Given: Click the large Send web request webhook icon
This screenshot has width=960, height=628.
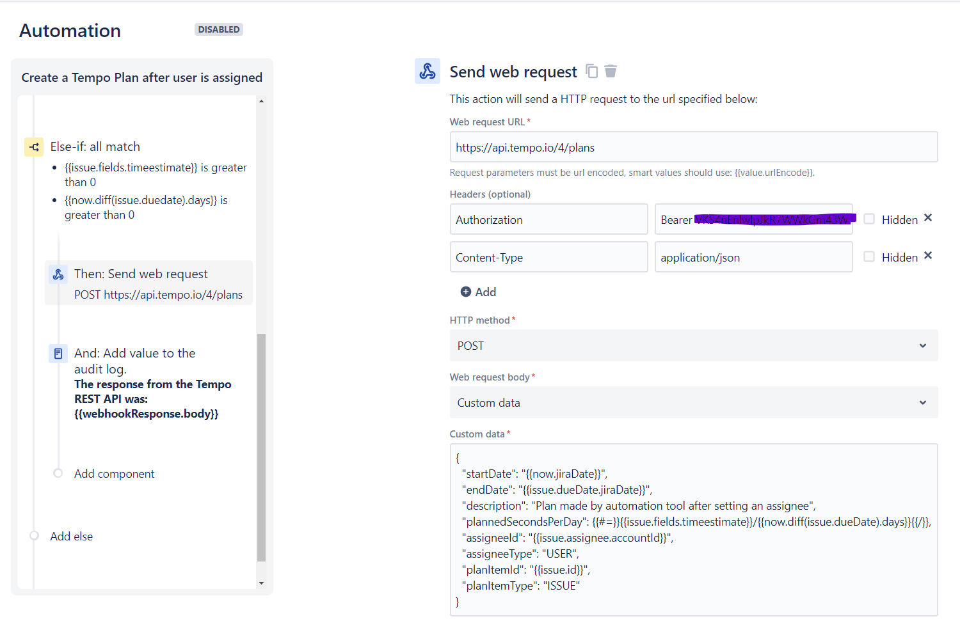Looking at the screenshot, I should (428, 72).
